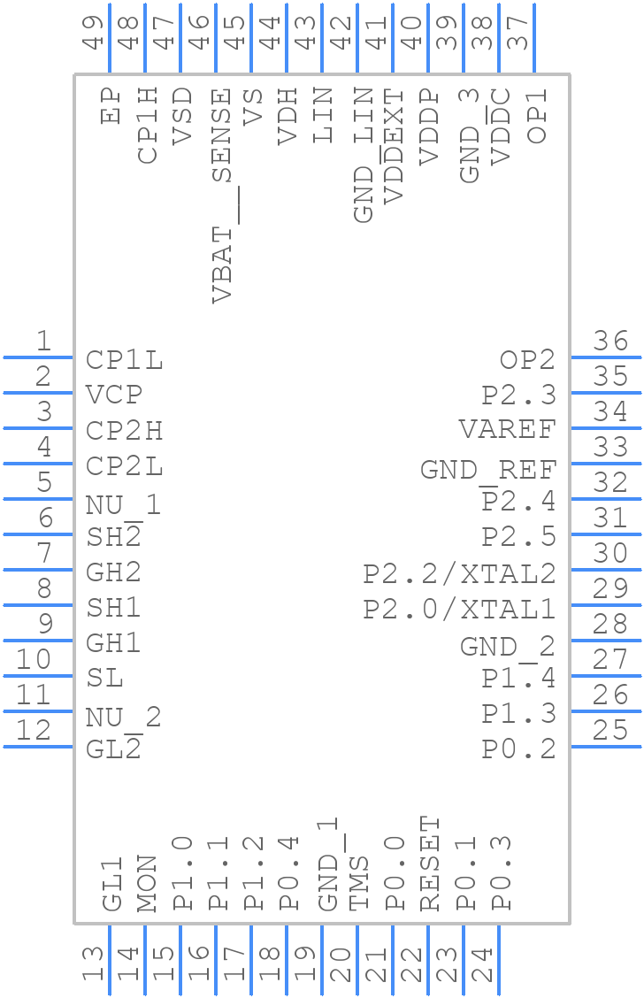
Task: Click pin number 20 at bottom
Action: [341, 964]
